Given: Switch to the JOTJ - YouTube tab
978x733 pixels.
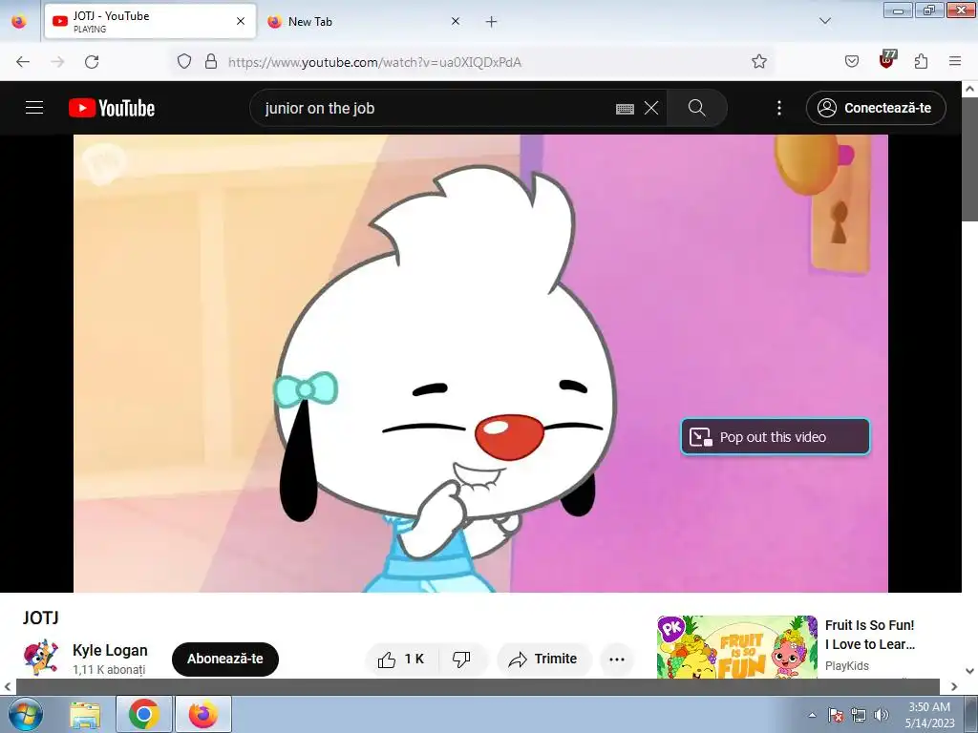Looking at the screenshot, I should pyautogui.click(x=150, y=21).
